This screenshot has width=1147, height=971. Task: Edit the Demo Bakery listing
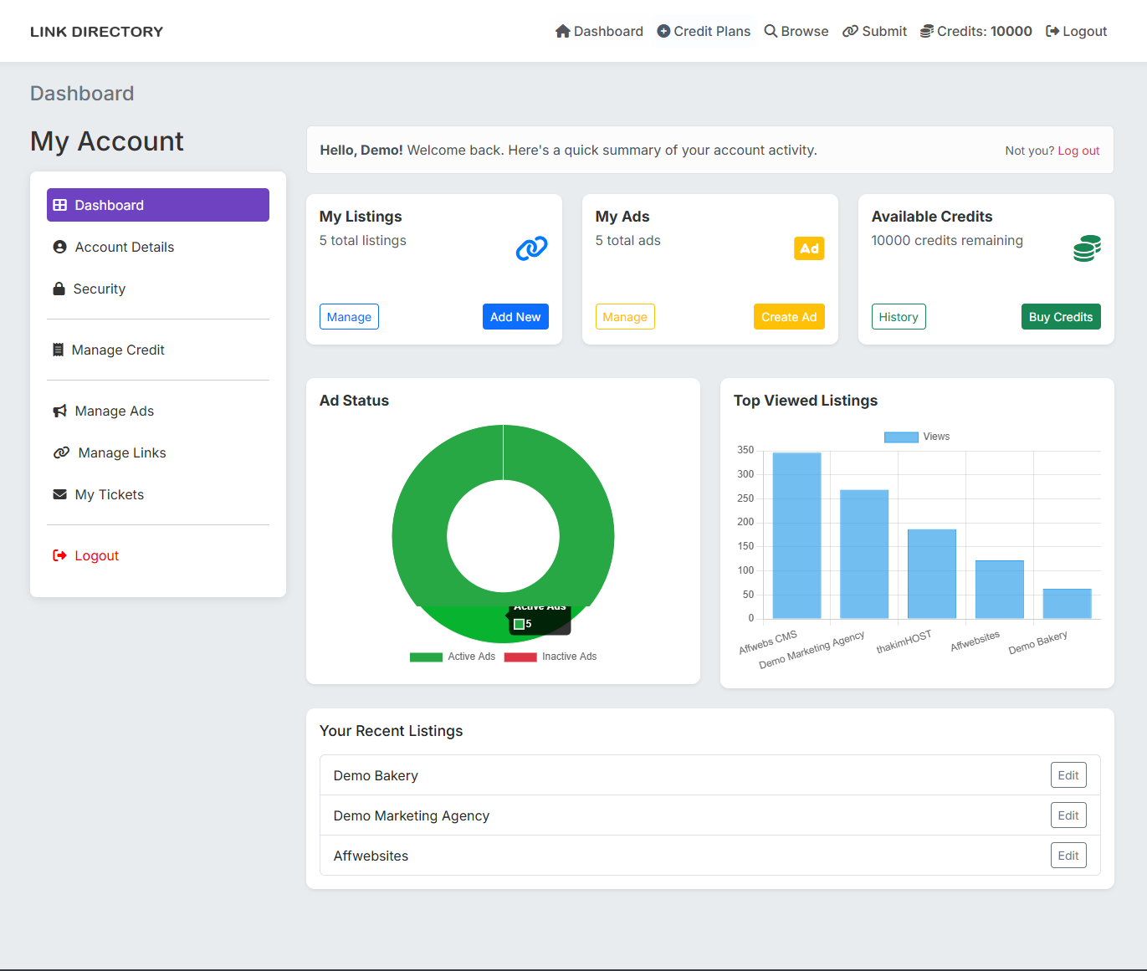pos(1068,775)
